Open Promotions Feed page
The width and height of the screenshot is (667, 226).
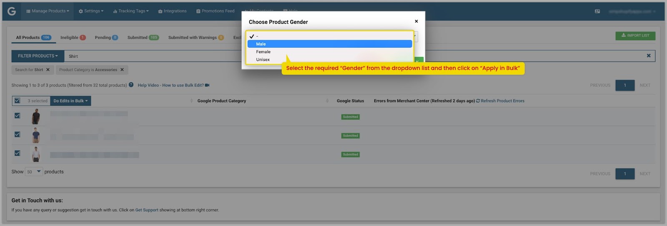(215, 11)
